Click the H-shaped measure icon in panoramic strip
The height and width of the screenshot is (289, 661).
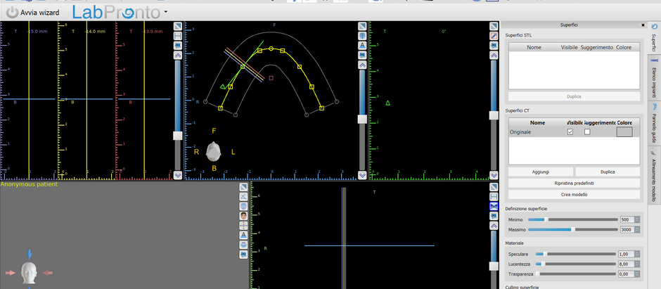click(494, 197)
